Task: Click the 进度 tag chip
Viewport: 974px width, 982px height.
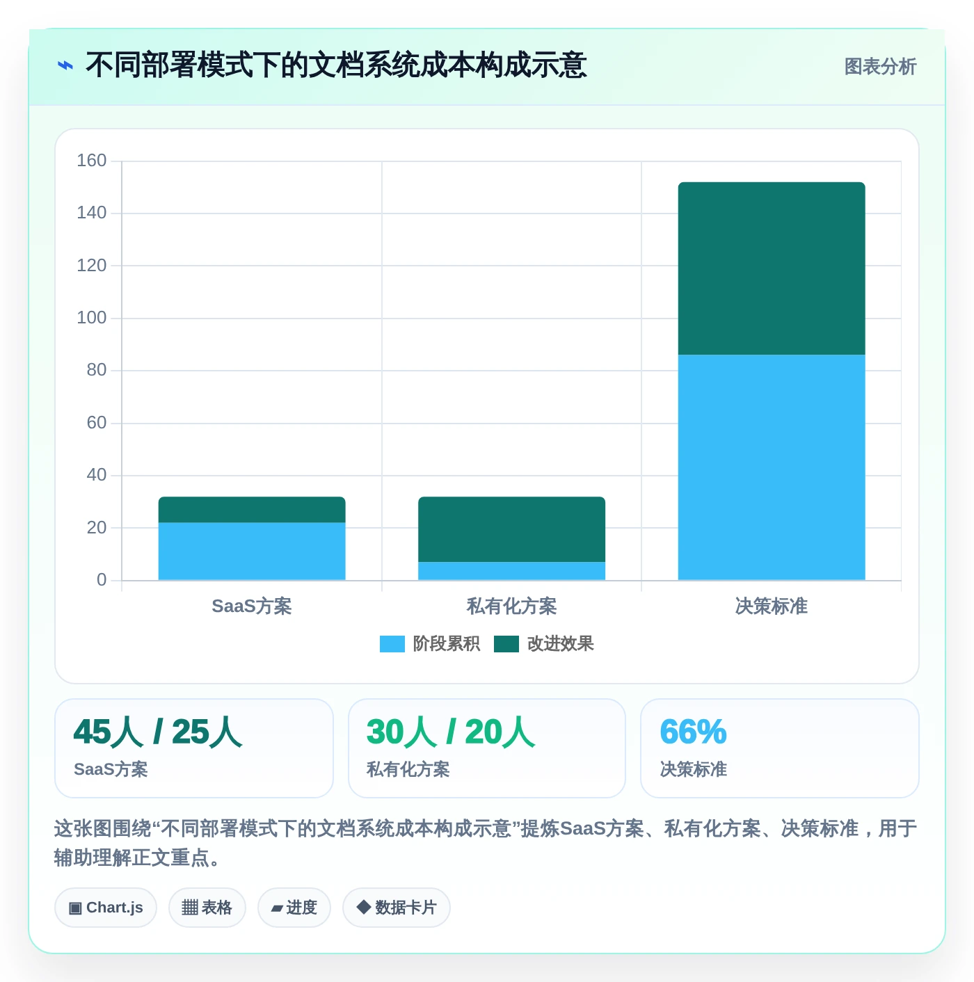Action: [x=294, y=908]
